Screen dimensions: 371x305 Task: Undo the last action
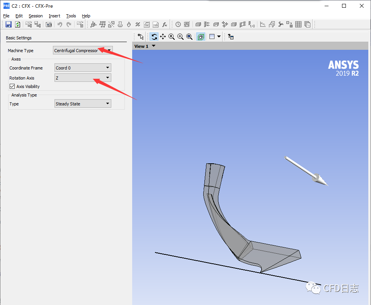pos(60,24)
